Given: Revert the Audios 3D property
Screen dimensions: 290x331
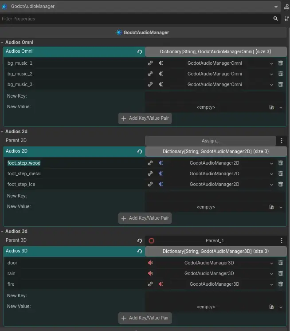Looking at the screenshot, I should point(139,252).
